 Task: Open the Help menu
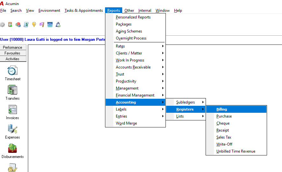click(178, 11)
